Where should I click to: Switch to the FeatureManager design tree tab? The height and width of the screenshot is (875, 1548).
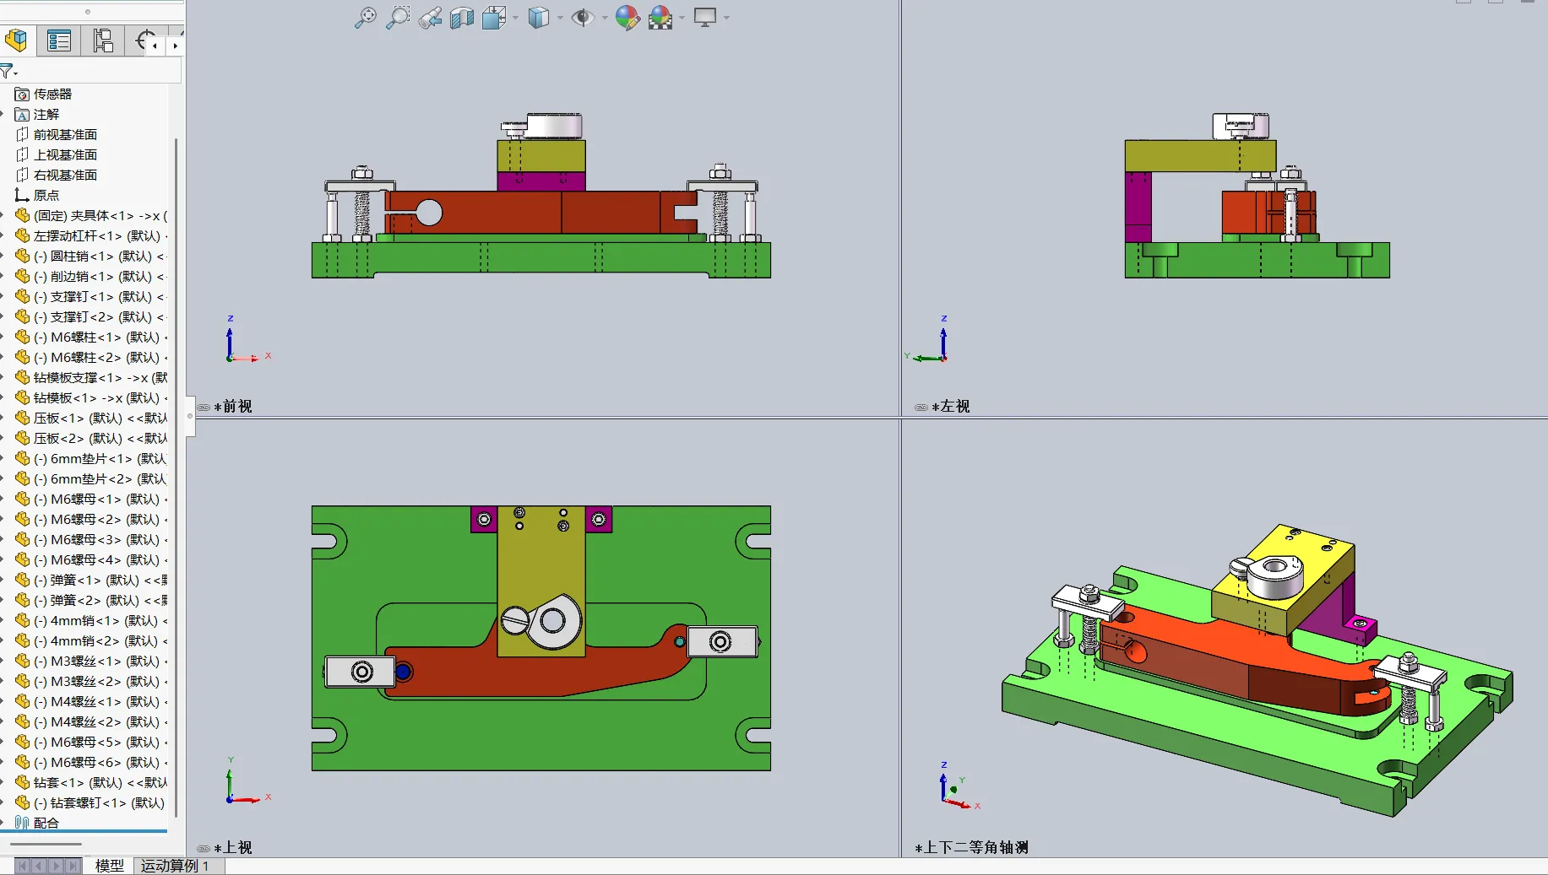[17, 41]
